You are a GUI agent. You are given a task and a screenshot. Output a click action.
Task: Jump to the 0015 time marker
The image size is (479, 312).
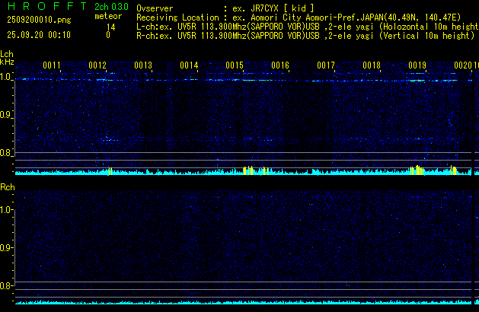coord(235,66)
